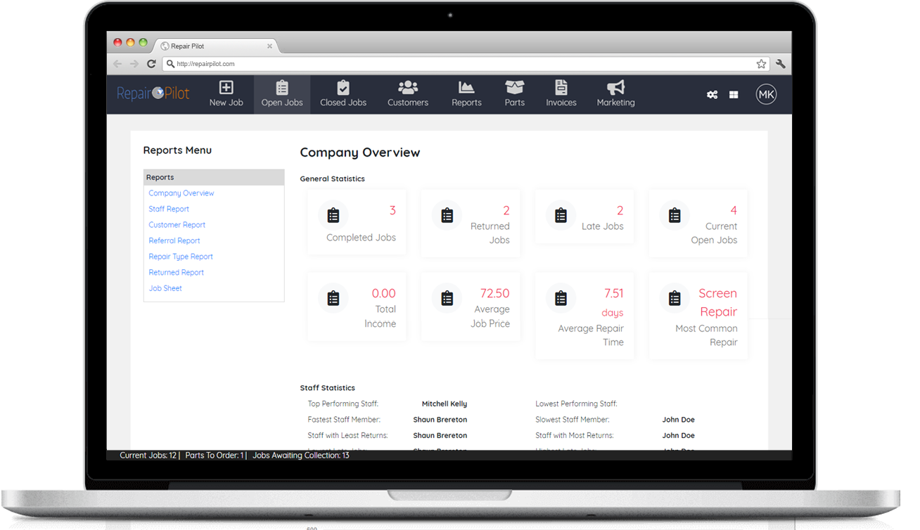The height and width of the screenshot is (530, 920).
Task: Click the Total Income clipboard icon
Action: [333, 298]
